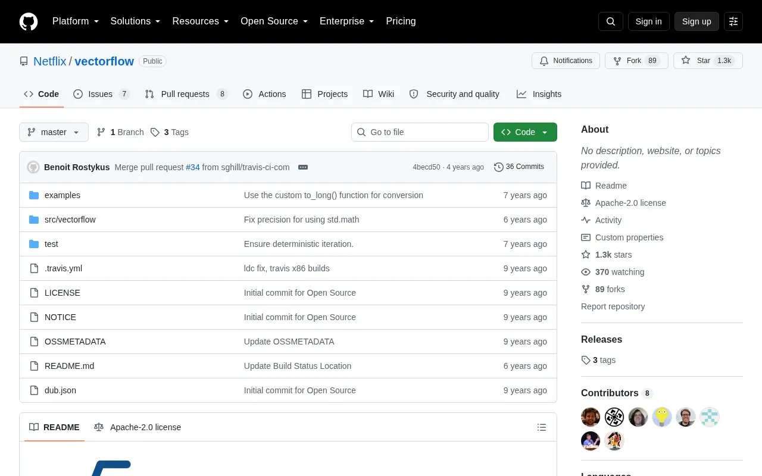
Task: Star the vectorflow repository
Action: click(708, 61)
